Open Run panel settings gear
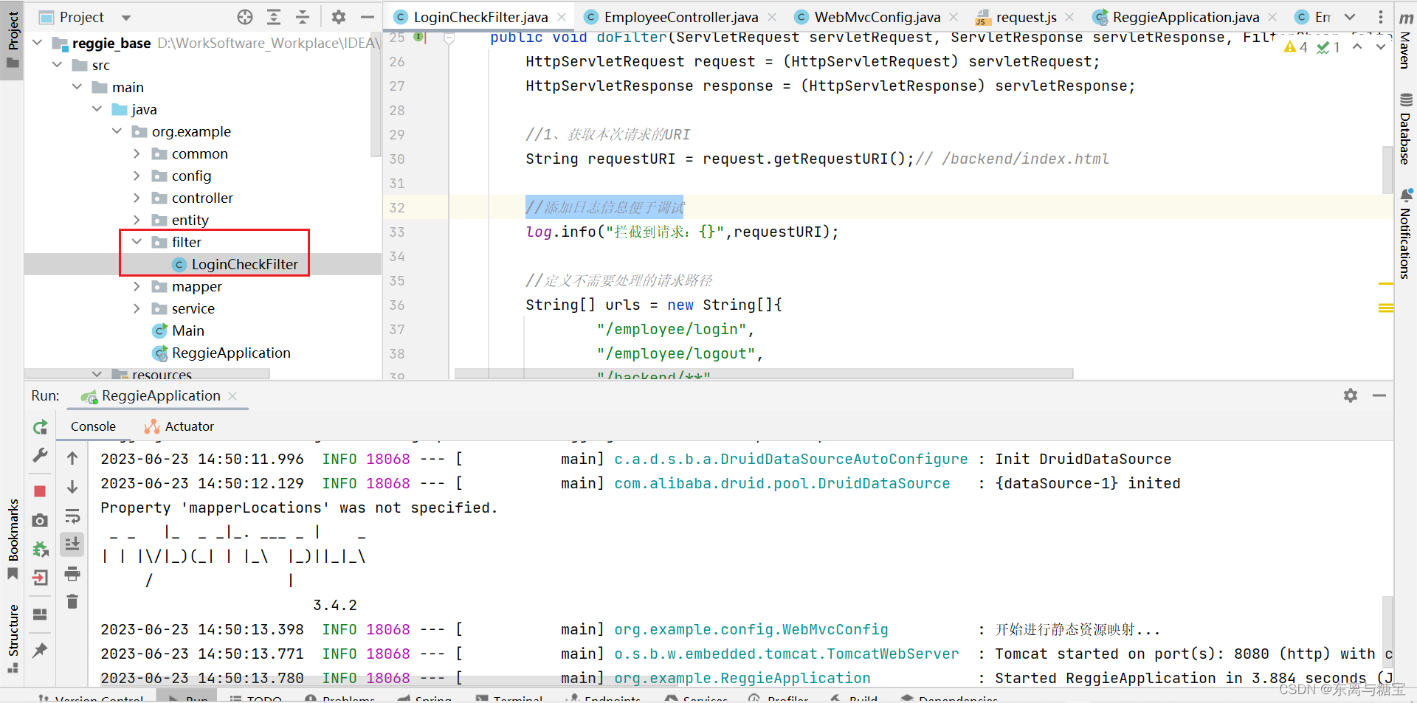1417x703 pixels. pyautogui.click(x=1351, y=395)
